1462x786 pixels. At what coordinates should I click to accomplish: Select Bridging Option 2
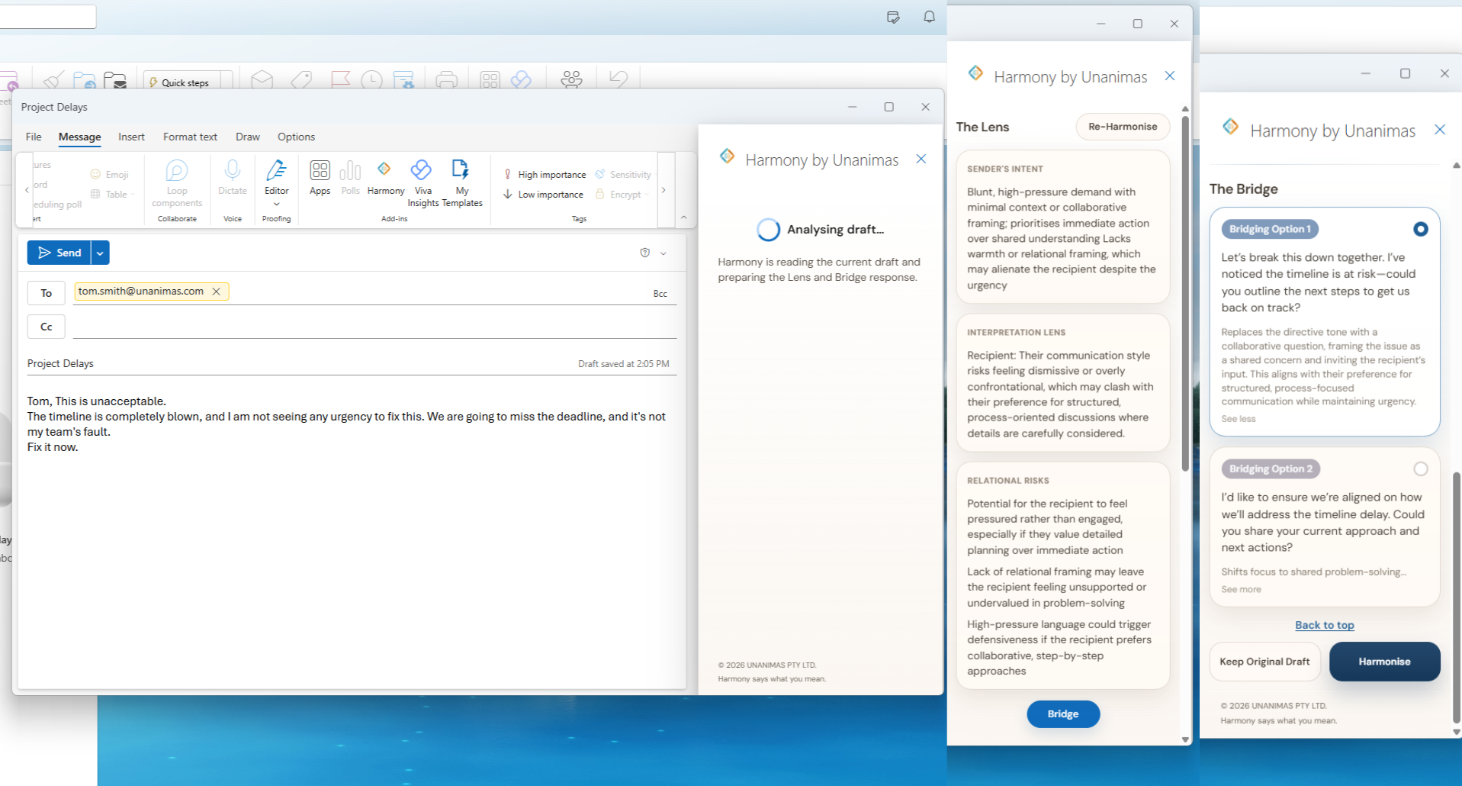(x=1420, y=469)
